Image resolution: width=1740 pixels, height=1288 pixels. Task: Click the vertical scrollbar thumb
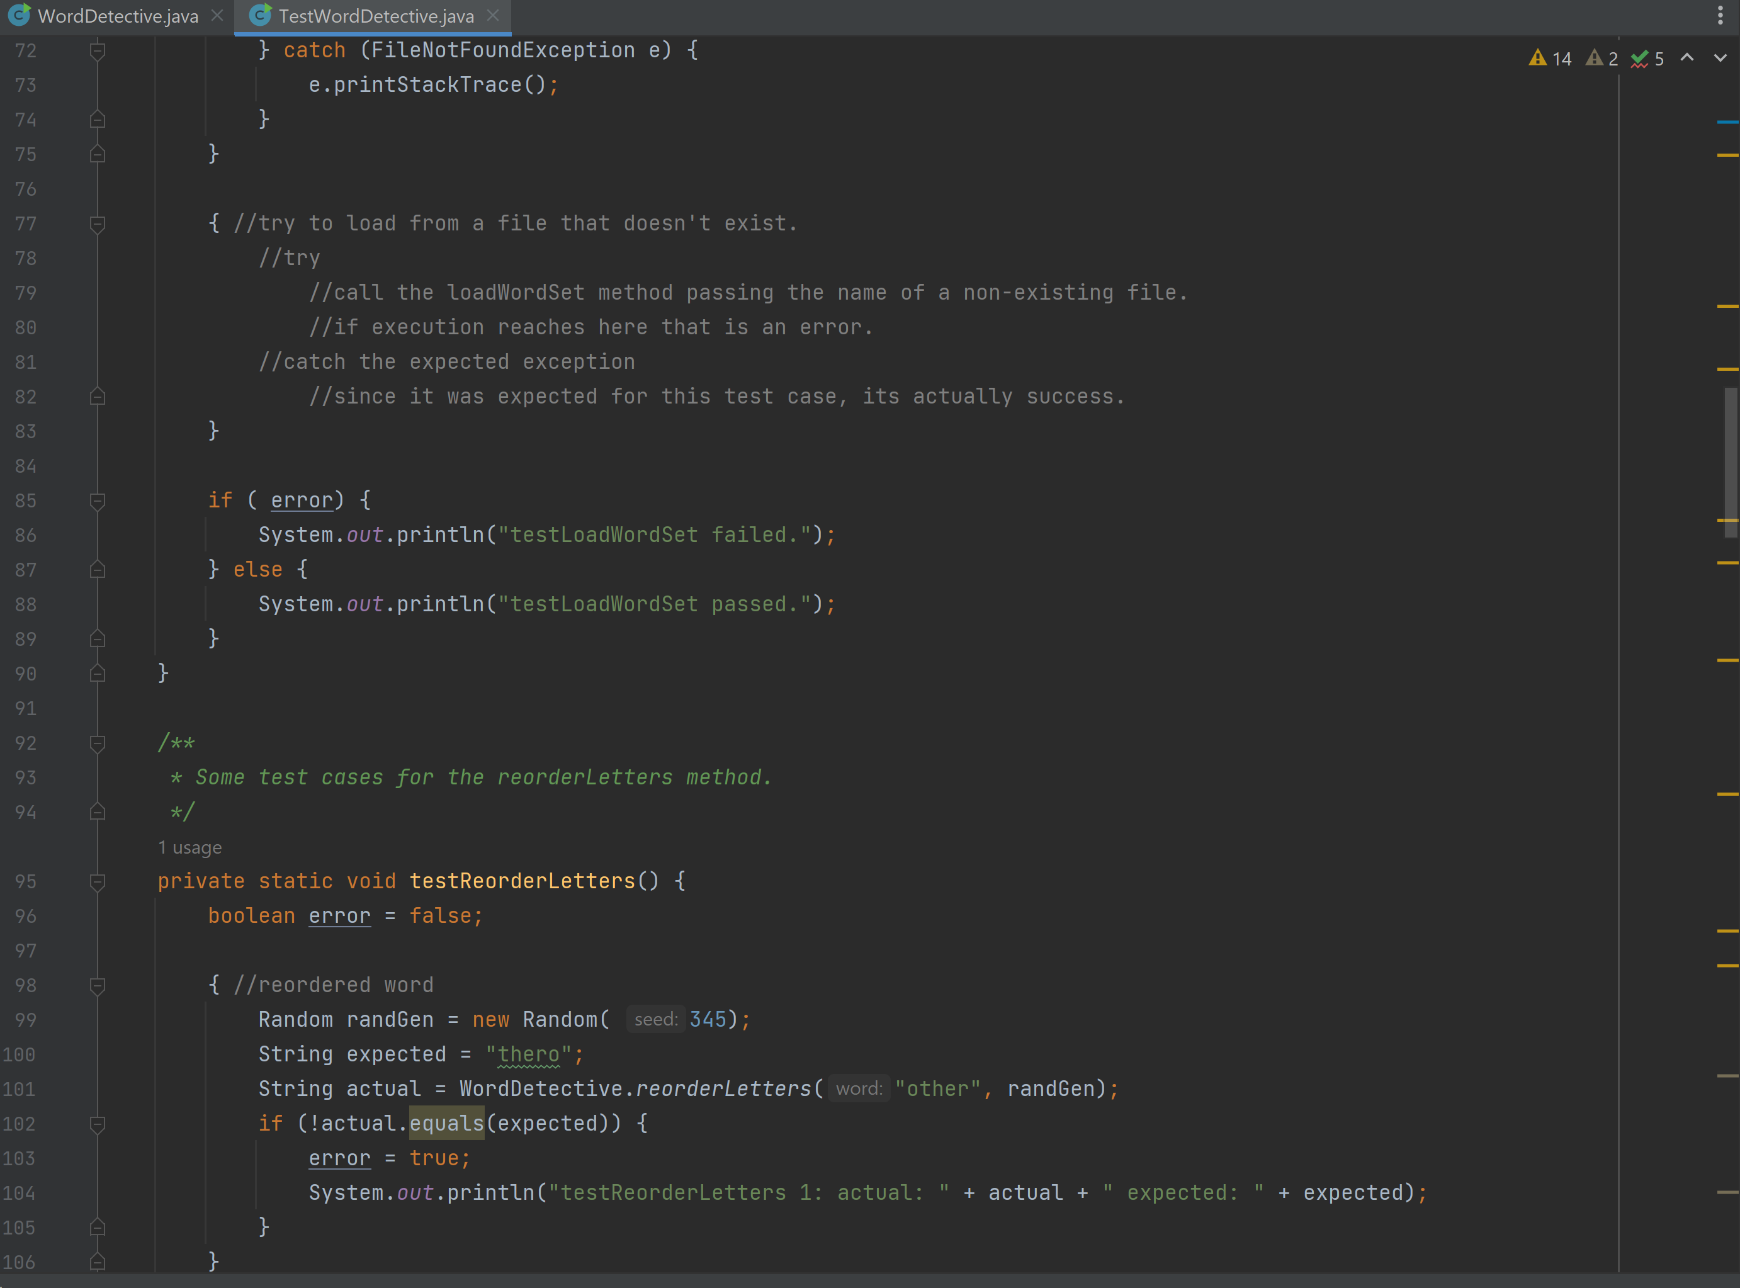1731,462
